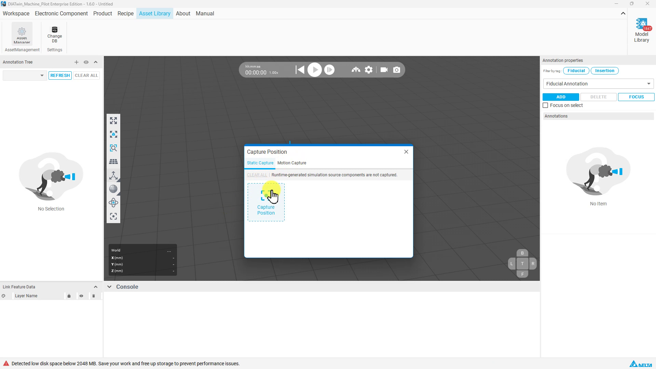Click the 1.00x playback speed value
656x369 pixels.
274,73
